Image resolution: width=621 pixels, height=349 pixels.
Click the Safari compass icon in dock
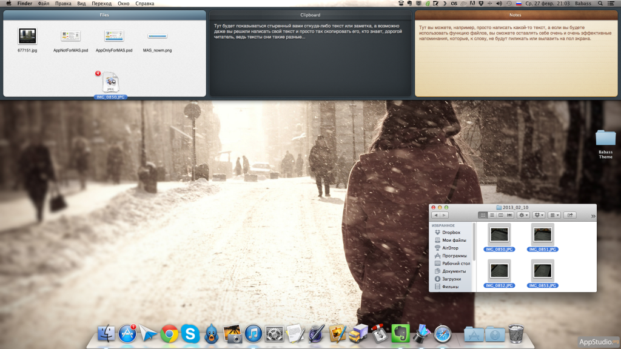click(443, 333)
